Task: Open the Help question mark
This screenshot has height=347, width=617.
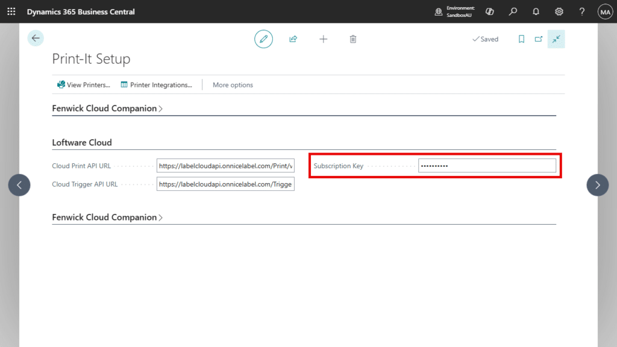Action: (581, 11)
